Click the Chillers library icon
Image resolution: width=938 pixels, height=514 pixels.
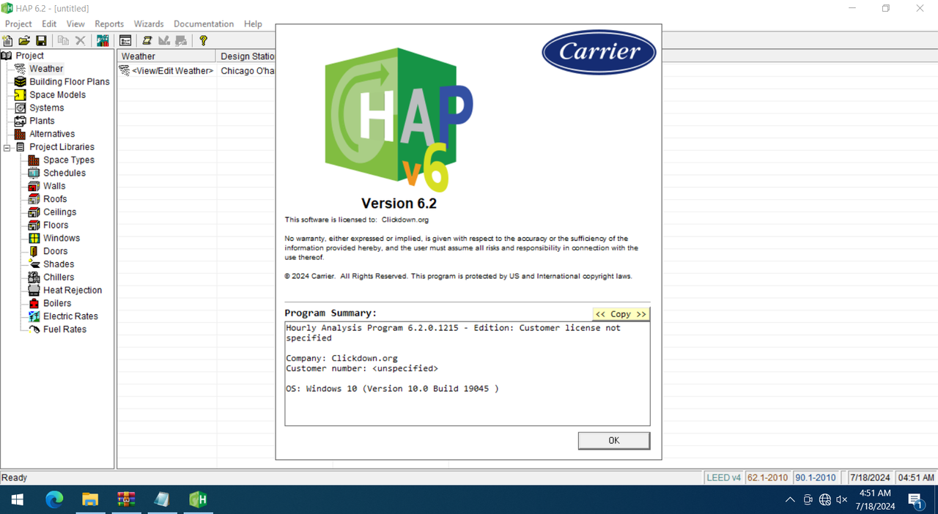[x=34, y=278]
